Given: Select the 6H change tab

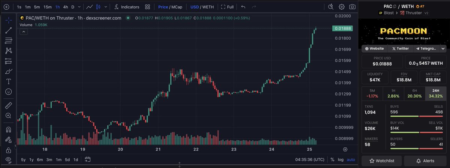Looking at the screenshot, I should tap(414, 93).
